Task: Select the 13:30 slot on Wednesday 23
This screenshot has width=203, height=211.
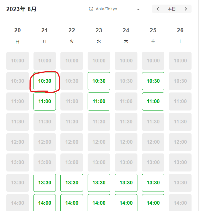Action: pyautogui.click(x=99, y=183)
